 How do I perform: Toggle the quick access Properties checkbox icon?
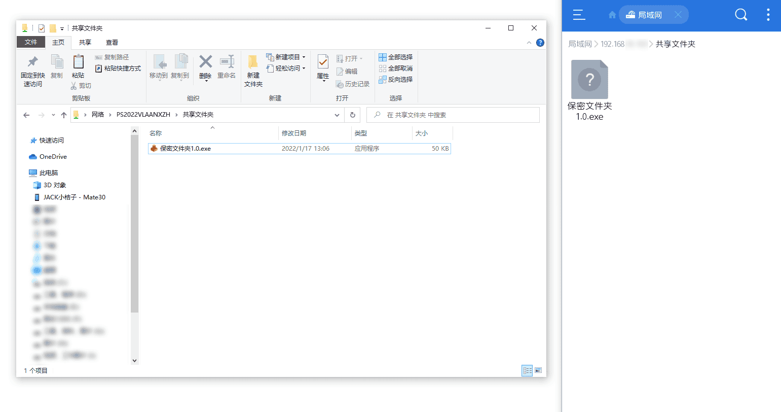click(42, 28)
